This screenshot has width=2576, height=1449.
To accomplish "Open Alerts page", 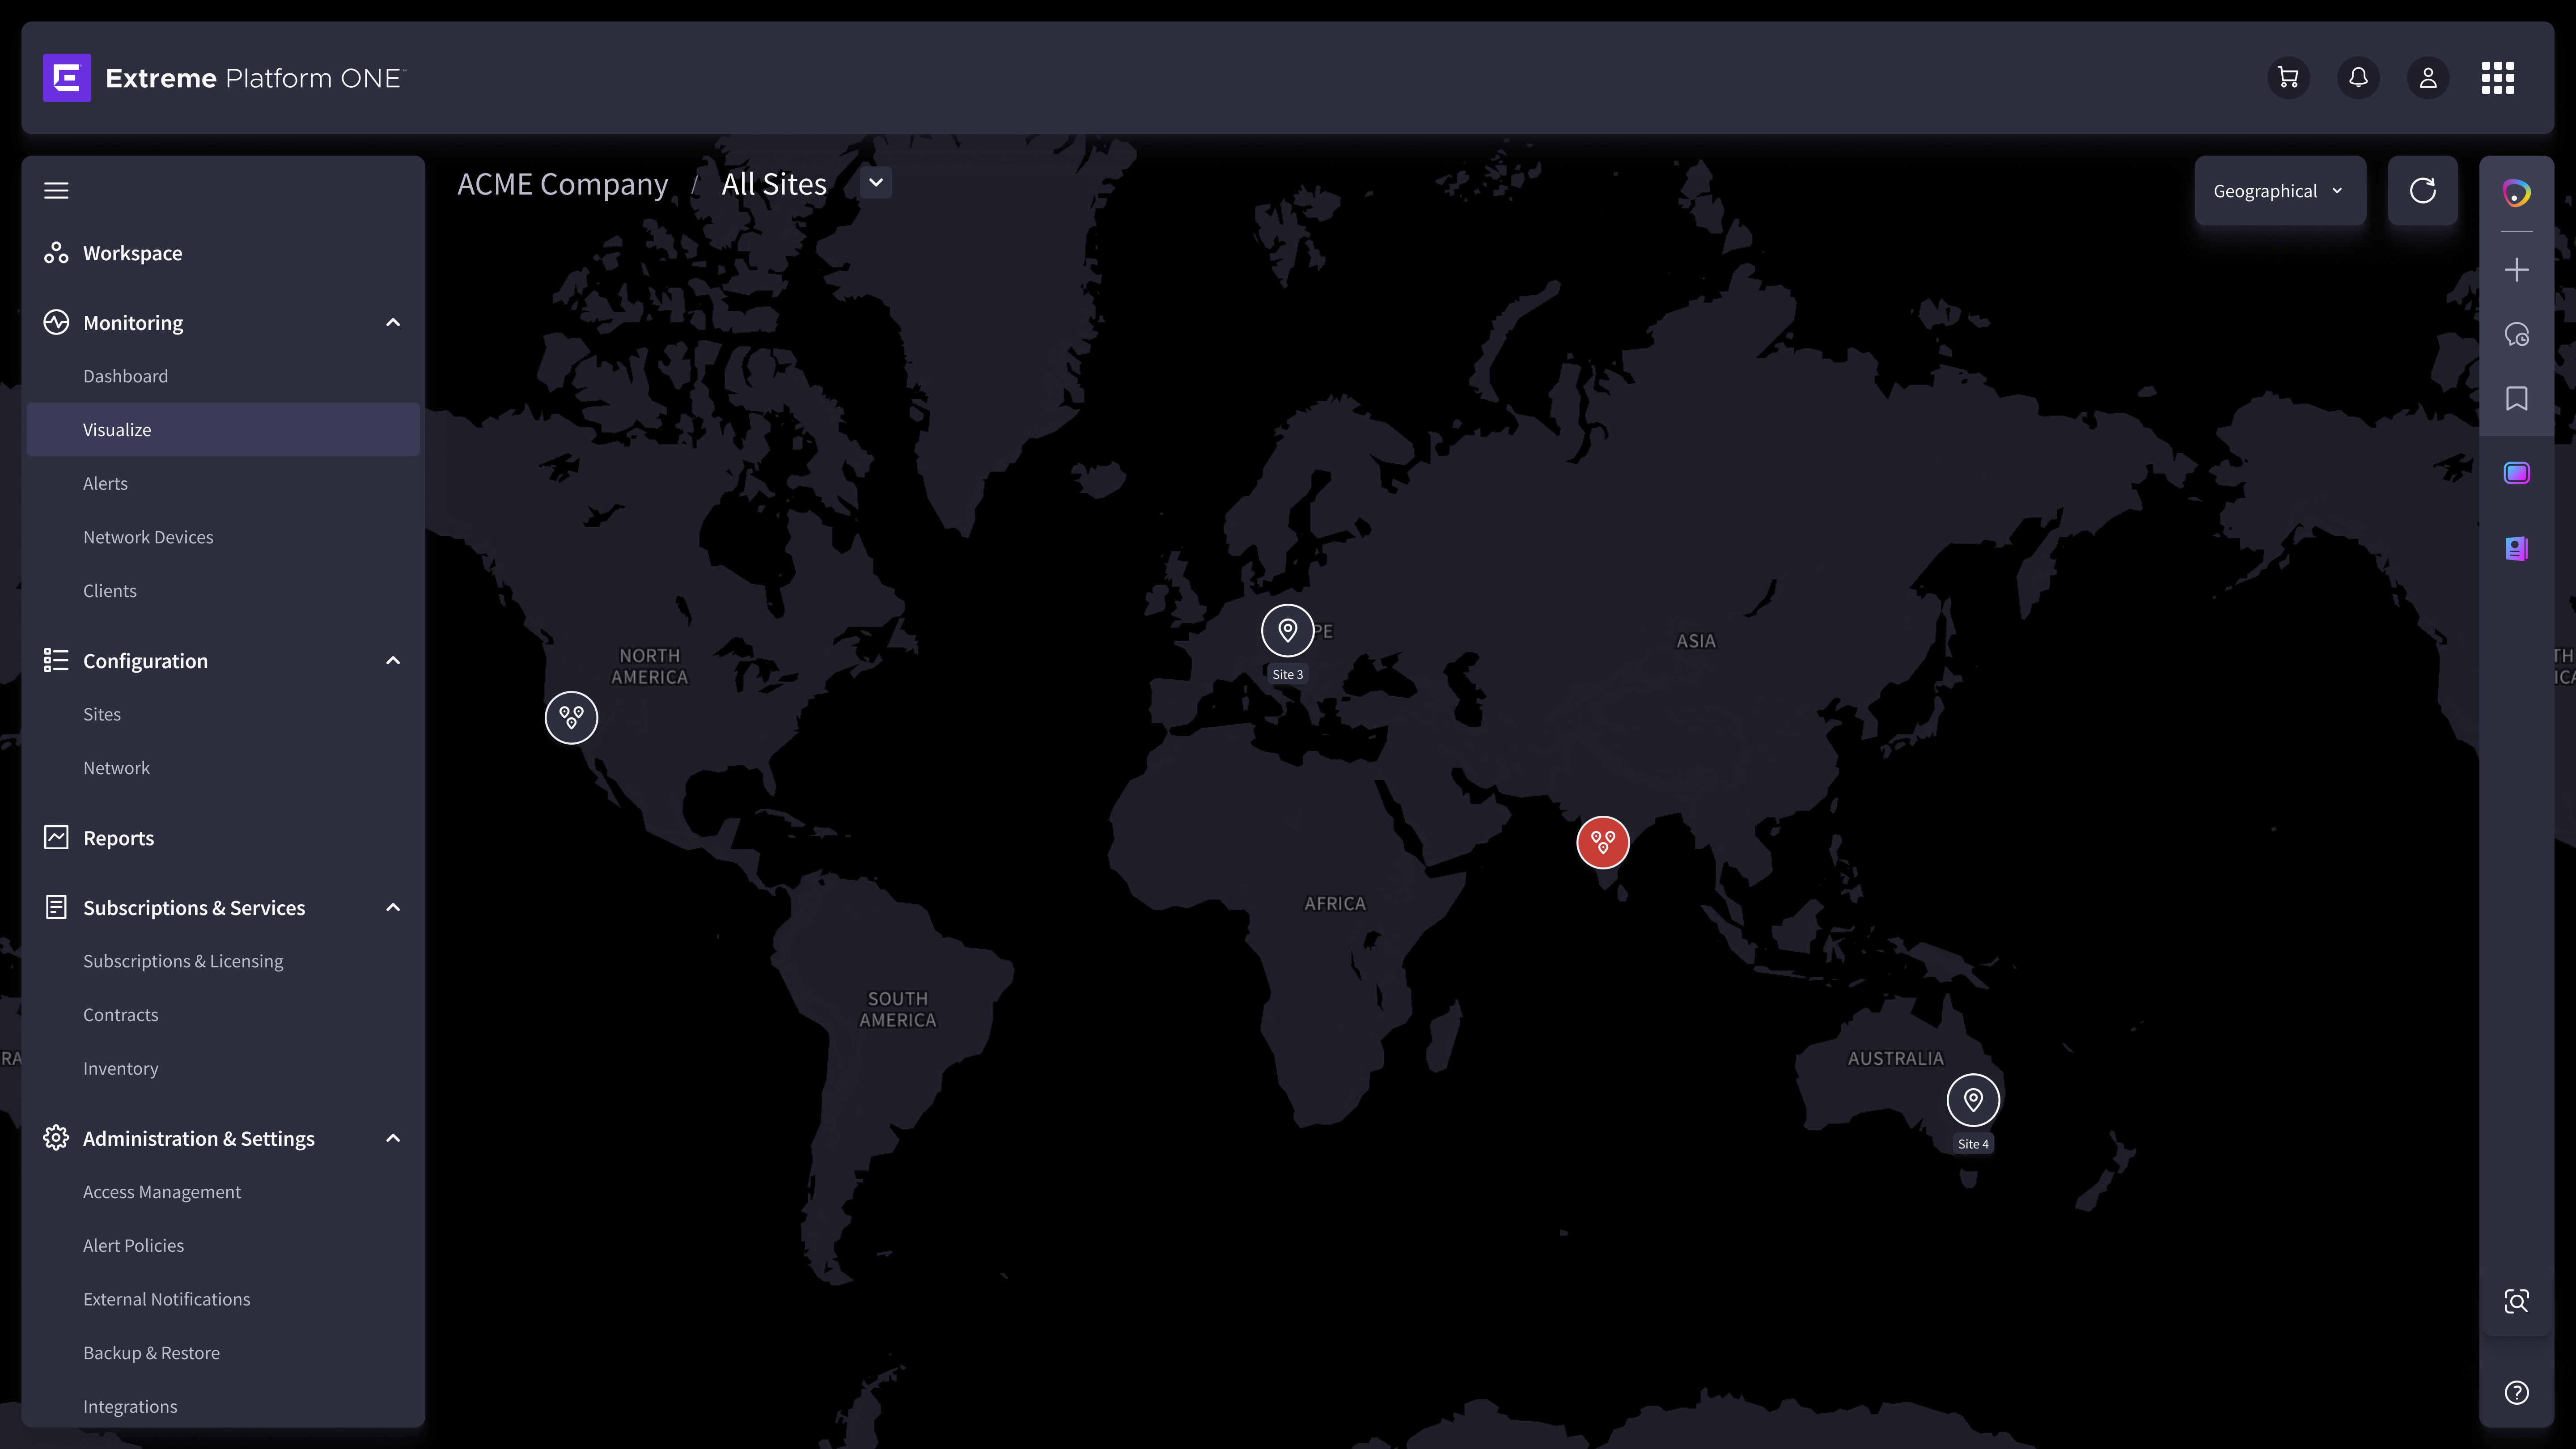I will pyautogui.click(x=105, y=483).
